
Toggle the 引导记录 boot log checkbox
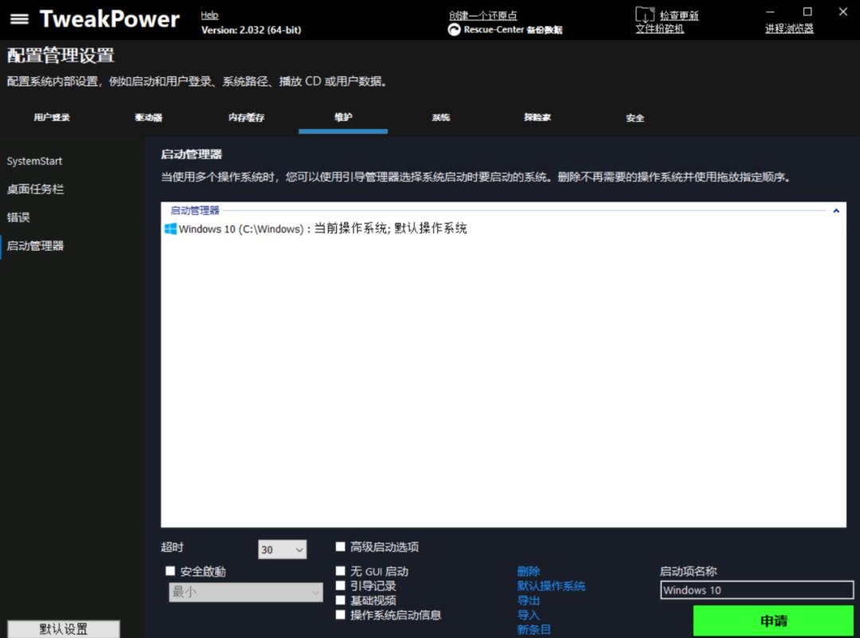(340, 585)
